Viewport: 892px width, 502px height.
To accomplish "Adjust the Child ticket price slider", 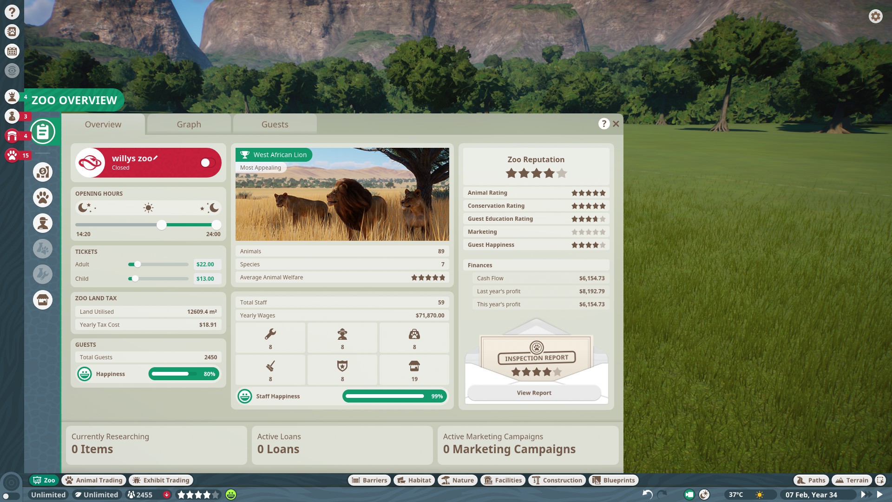I will coord(135,279).
